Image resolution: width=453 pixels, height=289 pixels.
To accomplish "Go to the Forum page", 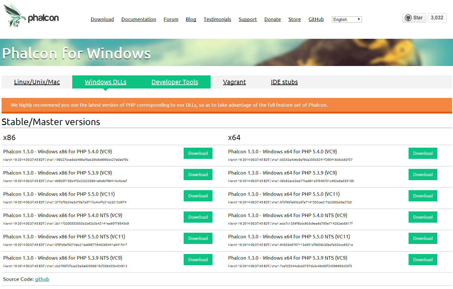I will point(171,19).
